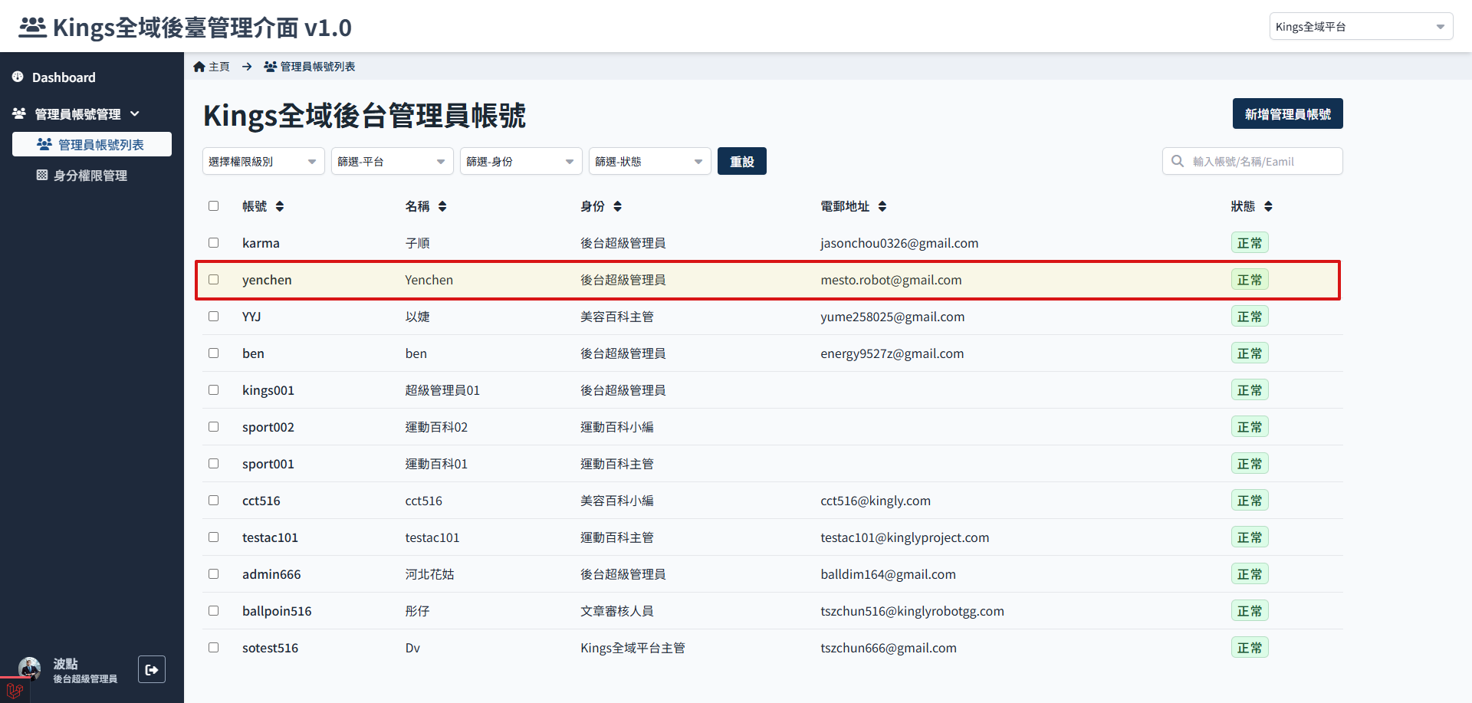
Task: Sort by 電郵地址 column arrows
Action: (x=882, y=206)
